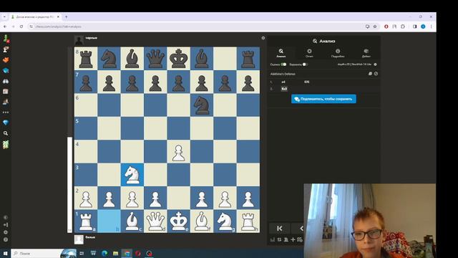The height and width of the screenshot is (258, 458).
Task: Open engine settings gear beside the Stockfish label
Action: tap(375, 64)
